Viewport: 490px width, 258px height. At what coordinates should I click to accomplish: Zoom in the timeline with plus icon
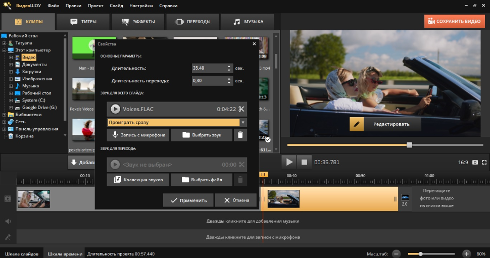click(x=466, y=253)
